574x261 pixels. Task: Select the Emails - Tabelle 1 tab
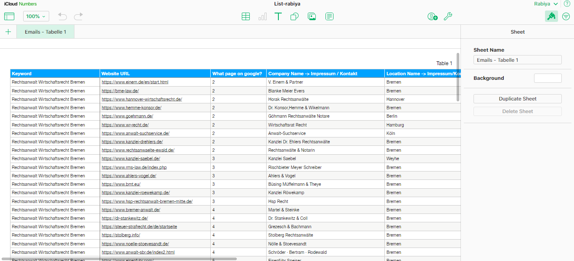(x=45, y=32)
